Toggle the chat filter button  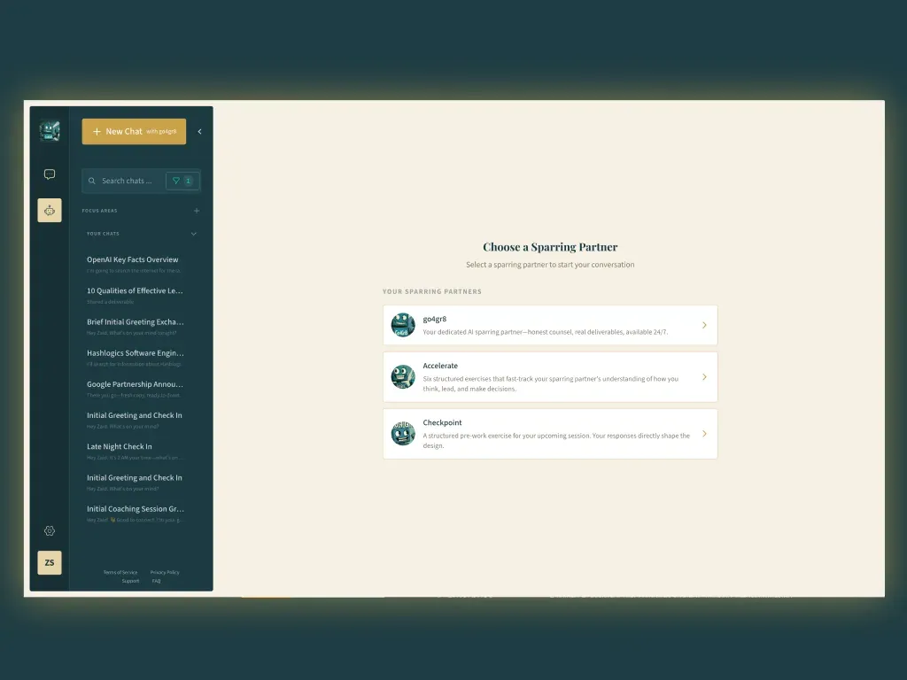click(182, 181)
